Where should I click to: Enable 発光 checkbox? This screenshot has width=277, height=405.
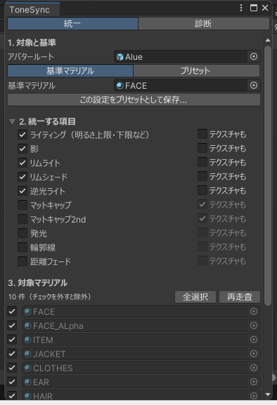click(x=22, y=233)
